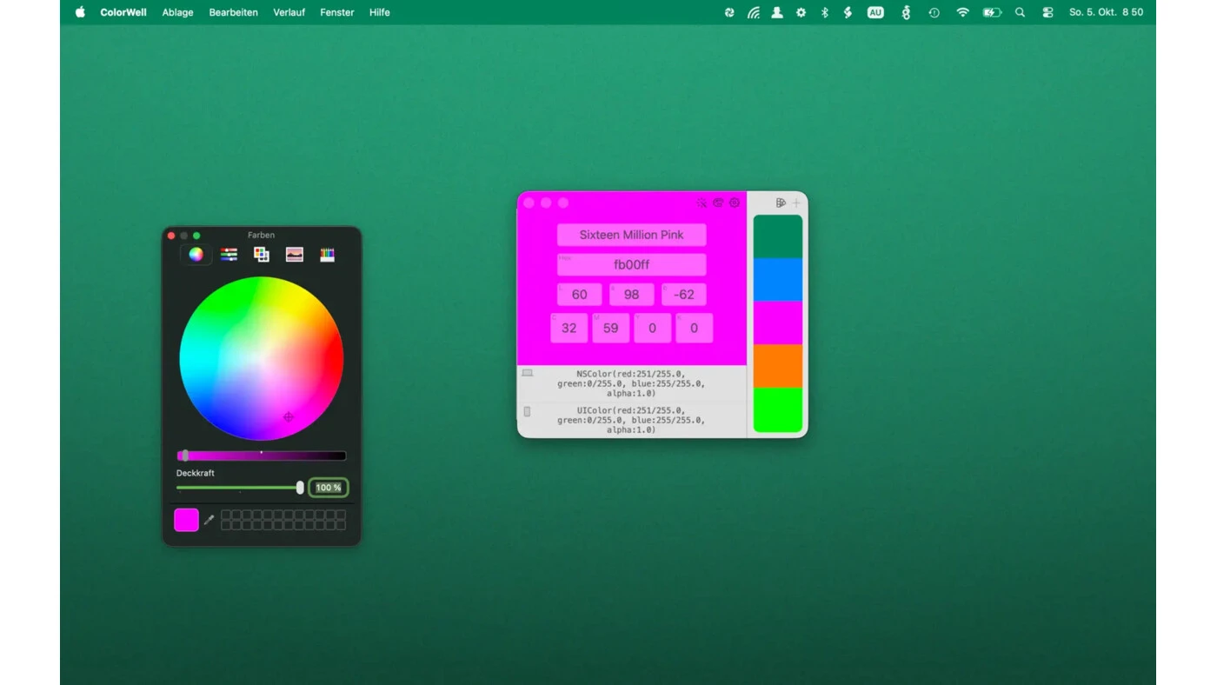This screenshot has height=685, width=1217.
Task: Copy the UIColor code snippet
Action: click(x=631, y=420)
